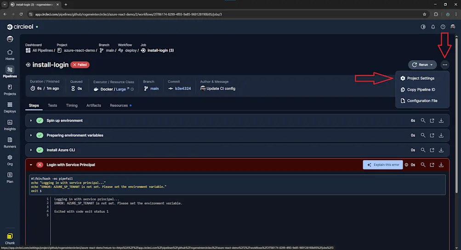This screenshot has width=461, height=250.
Task: Switch to the Artifacts tab
Action: point(93,106)
